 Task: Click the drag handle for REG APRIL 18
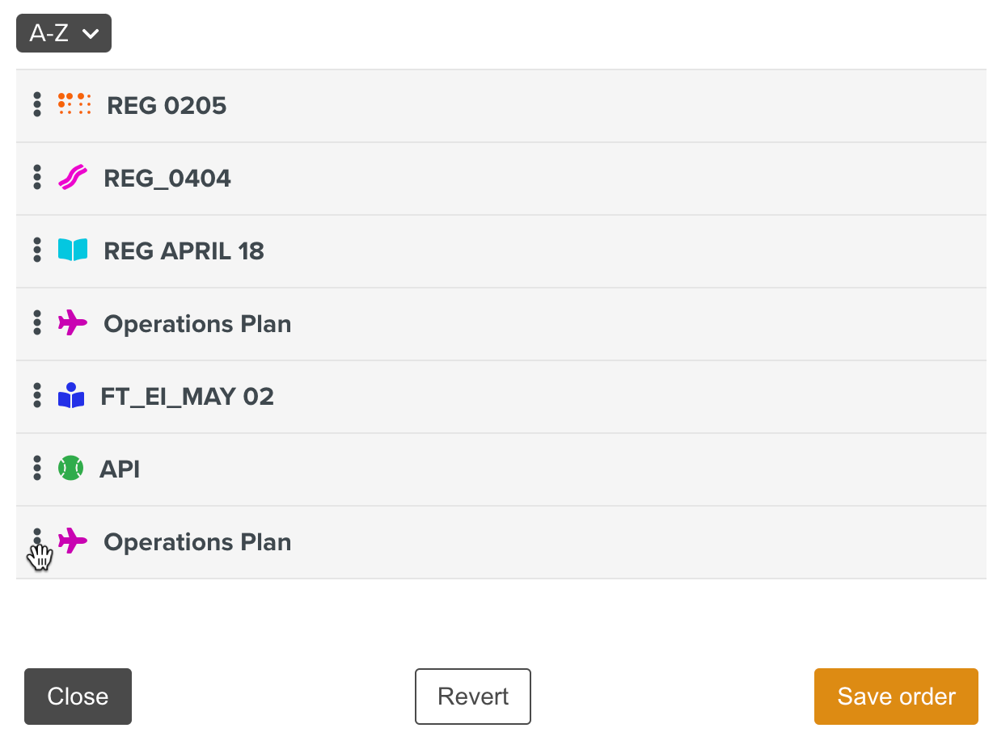(37, 250)
